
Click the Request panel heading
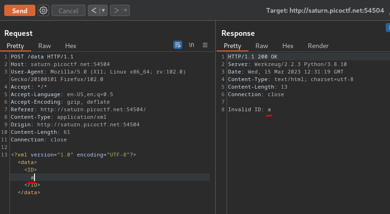[18, 33]
